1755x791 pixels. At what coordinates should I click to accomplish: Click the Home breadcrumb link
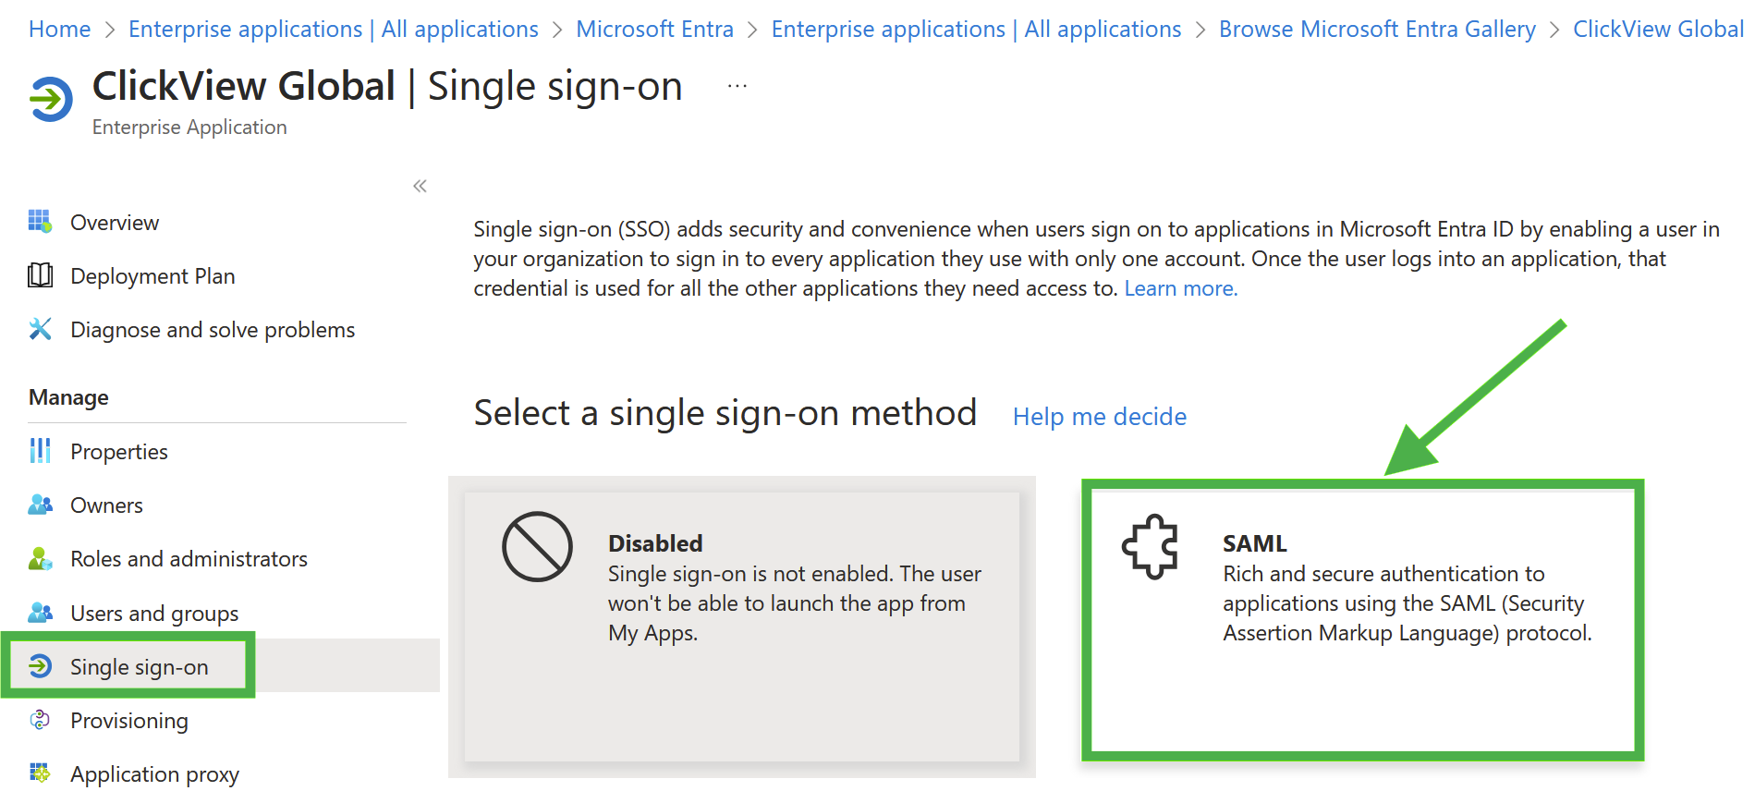pos(59,30)
